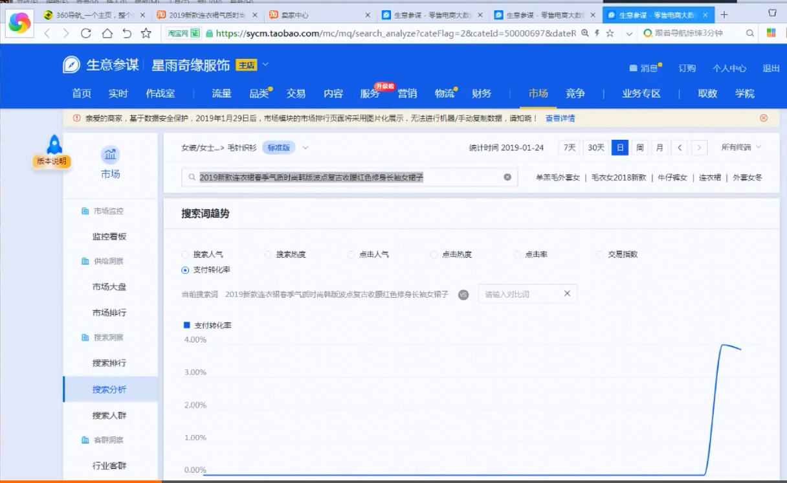
Task: Open the 标准版 version dropdown
Action: coord(305,148)
